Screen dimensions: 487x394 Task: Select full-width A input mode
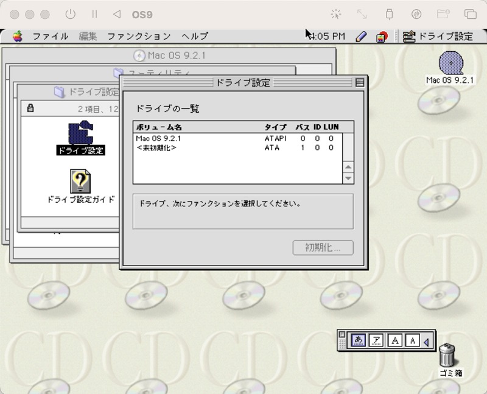pos(394,340)
